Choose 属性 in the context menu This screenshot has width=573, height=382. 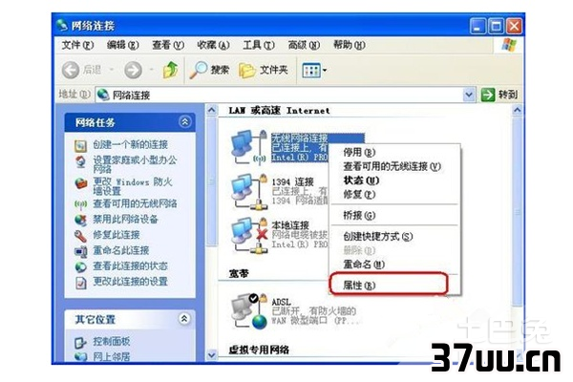359,286
